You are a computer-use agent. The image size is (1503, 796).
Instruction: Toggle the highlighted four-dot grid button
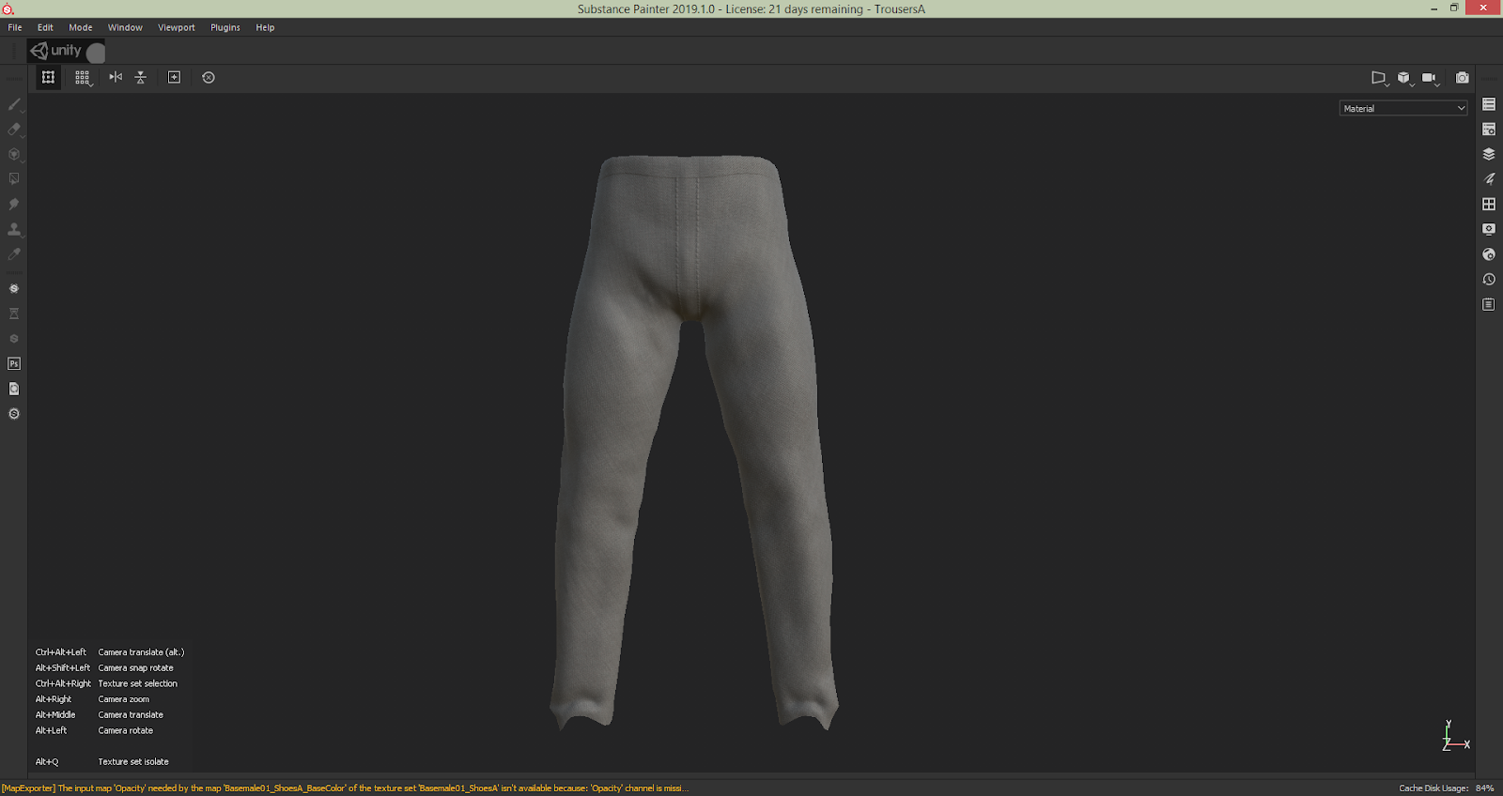point(49,77)
